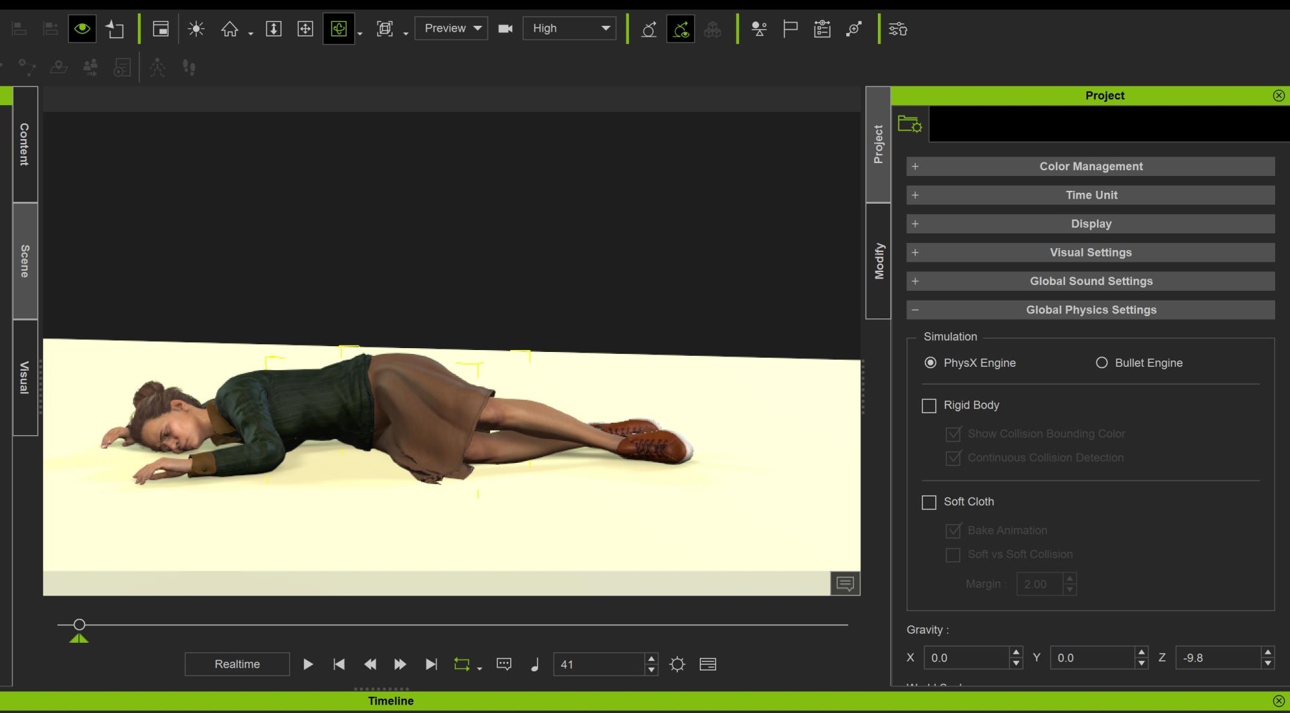Toggle the highlighted rotate camera tool
Image resolution: width=1290 pixels, height=713 pixels.
click(x=339, y=29)
